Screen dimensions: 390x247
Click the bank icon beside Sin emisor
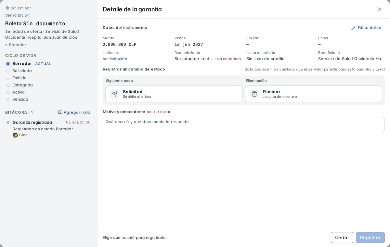[x=7, y=8]
